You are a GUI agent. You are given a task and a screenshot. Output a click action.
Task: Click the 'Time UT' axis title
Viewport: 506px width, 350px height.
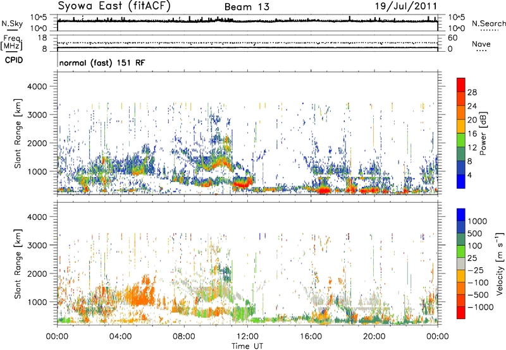(x=247, y=346)
